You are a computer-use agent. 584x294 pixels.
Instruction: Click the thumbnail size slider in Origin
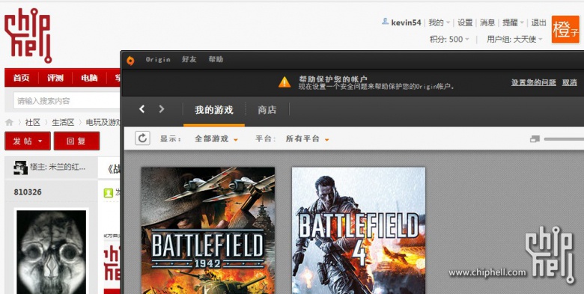pyautogui.click(x=564, y=139)
